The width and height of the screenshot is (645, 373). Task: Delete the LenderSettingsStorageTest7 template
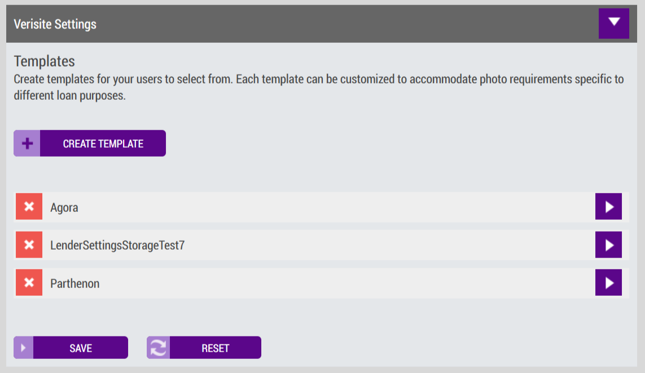29,245
